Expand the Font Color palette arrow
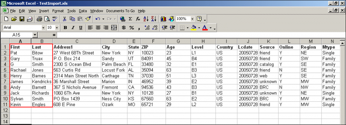 pos(211,28)
